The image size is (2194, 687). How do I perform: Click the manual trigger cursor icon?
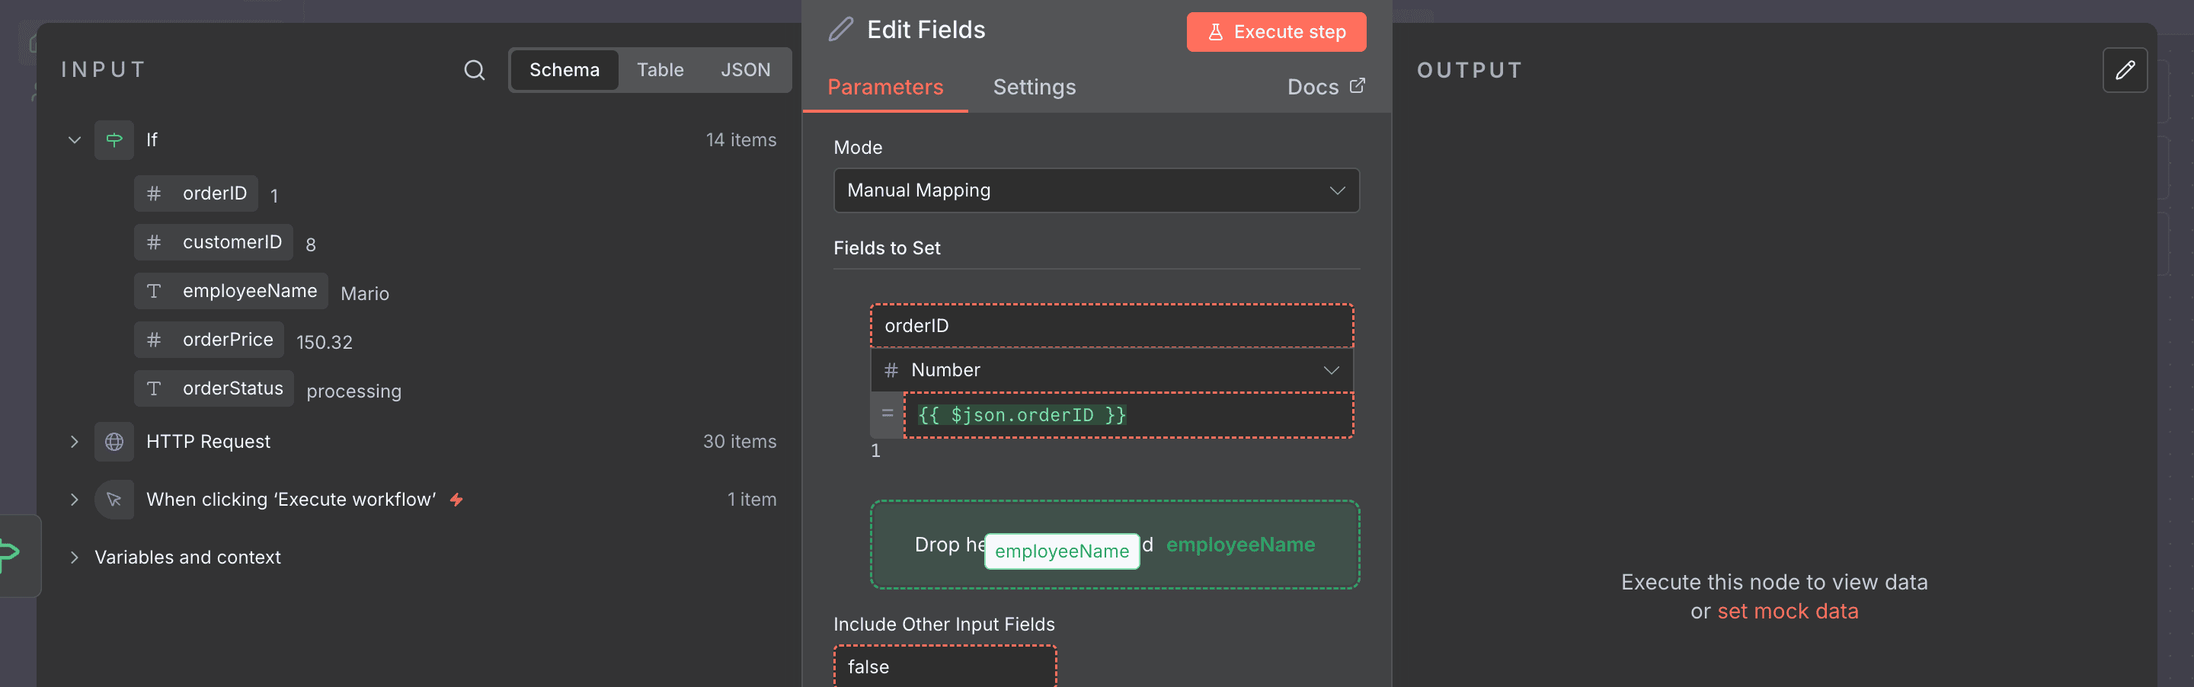tap(114, 500)
